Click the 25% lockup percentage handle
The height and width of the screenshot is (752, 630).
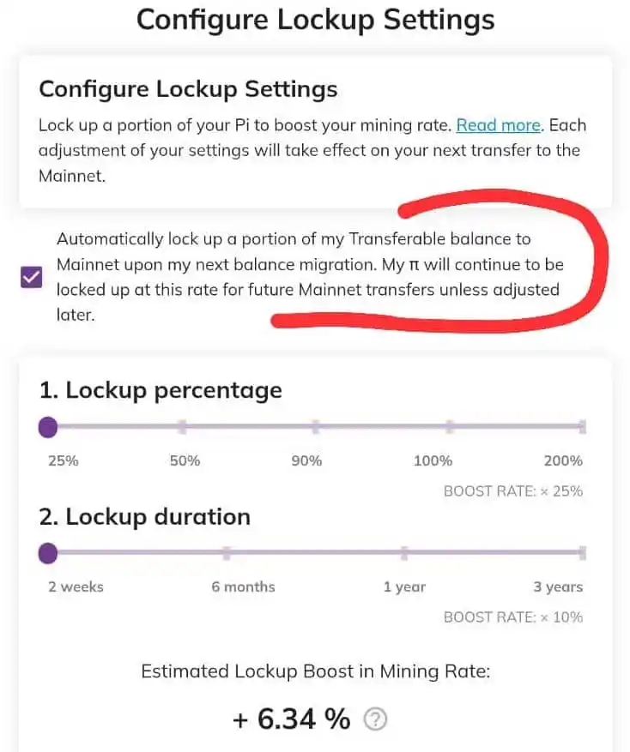pyautogui.click(x=48, y=427)
